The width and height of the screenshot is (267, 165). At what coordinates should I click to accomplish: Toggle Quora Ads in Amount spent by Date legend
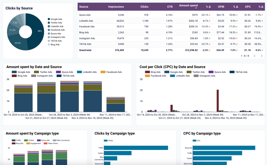(x=65, y=72)
